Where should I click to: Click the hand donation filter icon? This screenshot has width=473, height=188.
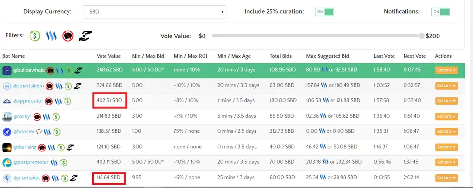point(85,36)
